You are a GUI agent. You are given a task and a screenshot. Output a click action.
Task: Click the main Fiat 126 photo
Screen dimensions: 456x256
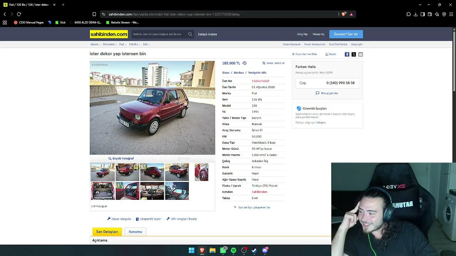pos(152,108)
